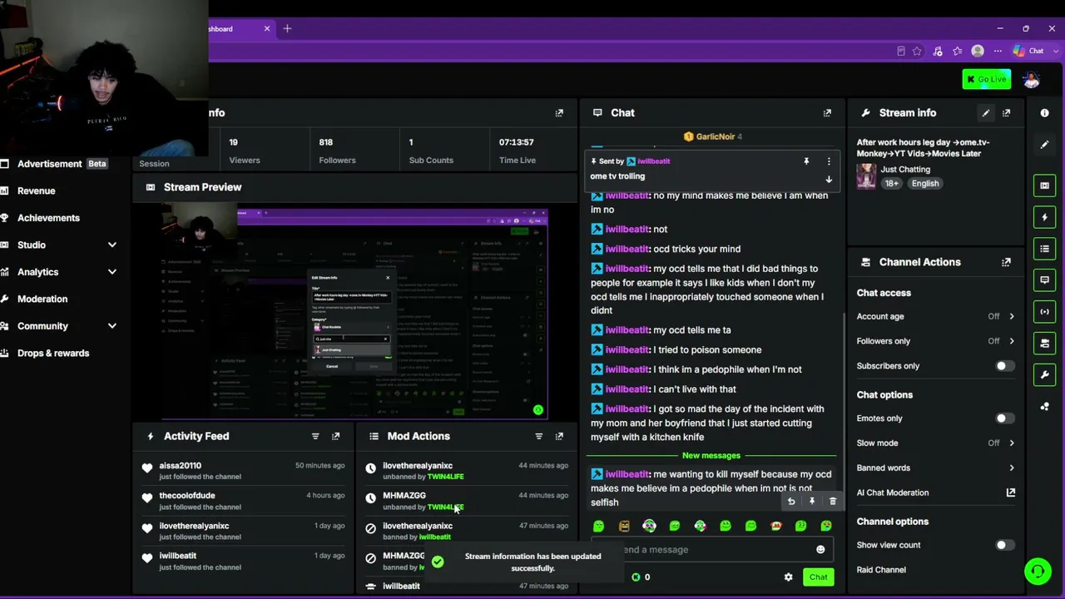
Task: Toggle wrench Stream info icon in right sidebar
Action: [1044, 374]
